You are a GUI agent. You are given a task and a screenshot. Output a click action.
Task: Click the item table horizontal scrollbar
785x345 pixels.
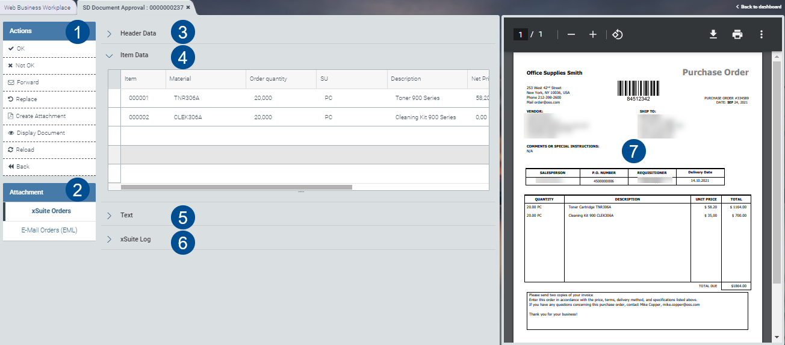pyautogui.click(x=237, y=187)
